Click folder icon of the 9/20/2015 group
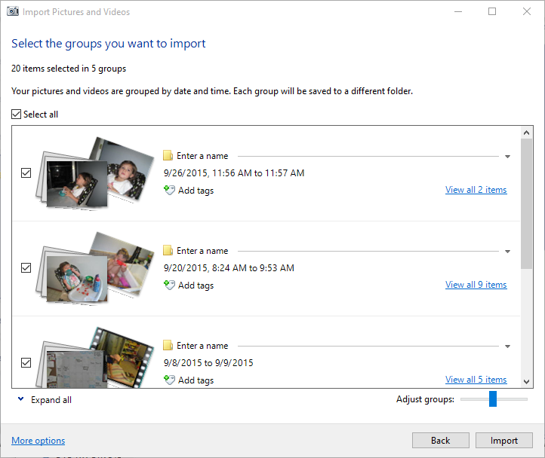545x458 pixels. pos(168,250)
